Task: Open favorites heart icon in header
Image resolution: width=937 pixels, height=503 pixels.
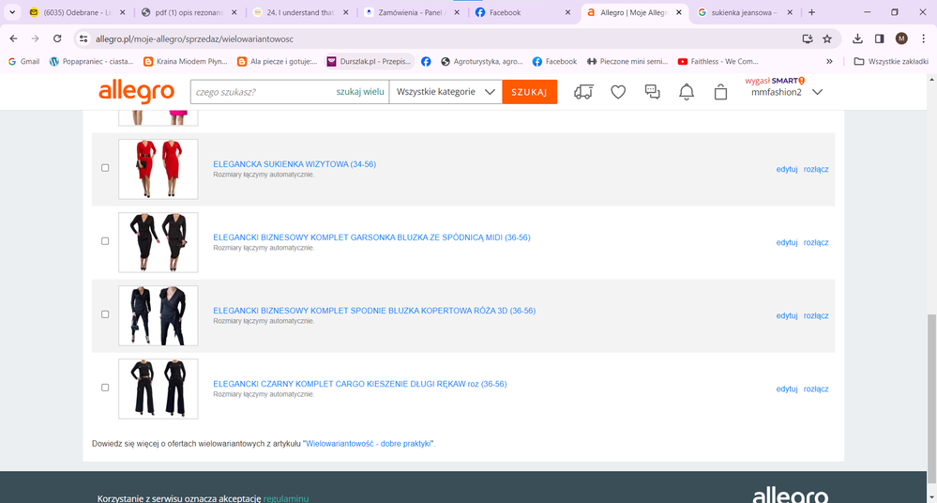Action: tap(618, 92)
